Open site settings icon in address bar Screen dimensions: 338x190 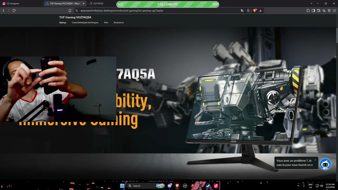pyautogui.click(x=77, y=11)
